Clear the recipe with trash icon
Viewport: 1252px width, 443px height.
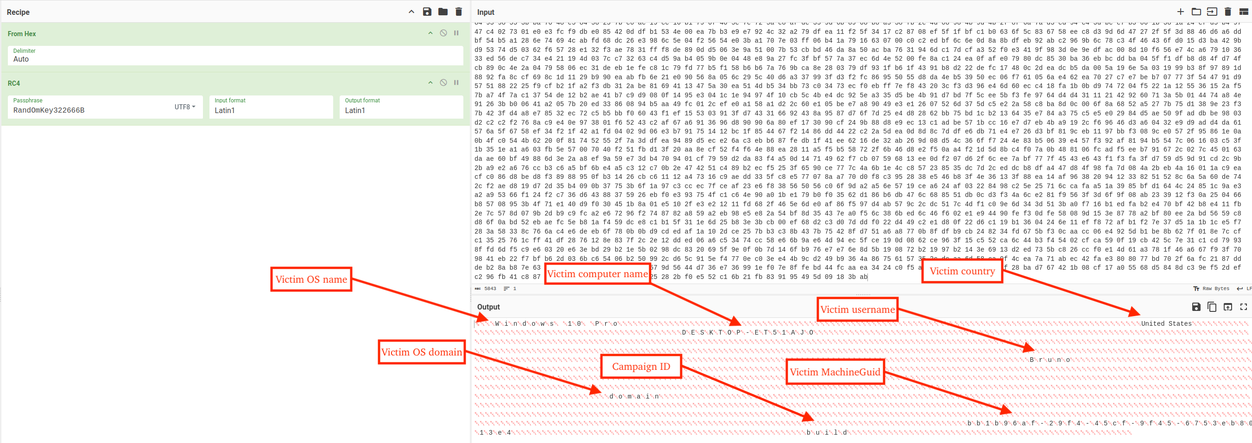(458, 12)
